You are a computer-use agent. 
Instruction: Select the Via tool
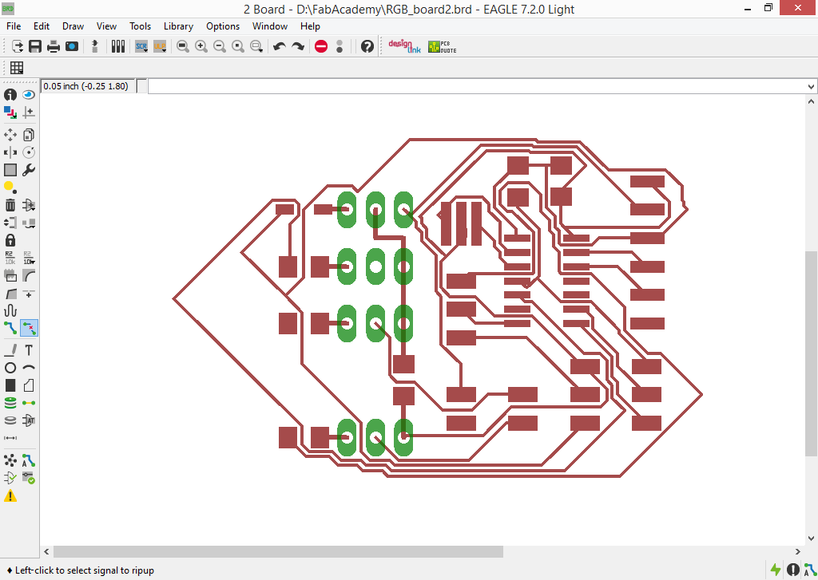[10, 403]
